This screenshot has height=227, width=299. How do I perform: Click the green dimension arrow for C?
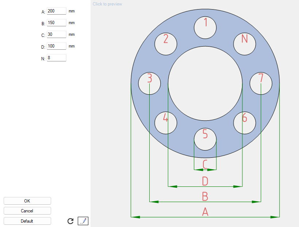(x=205, y=170)
